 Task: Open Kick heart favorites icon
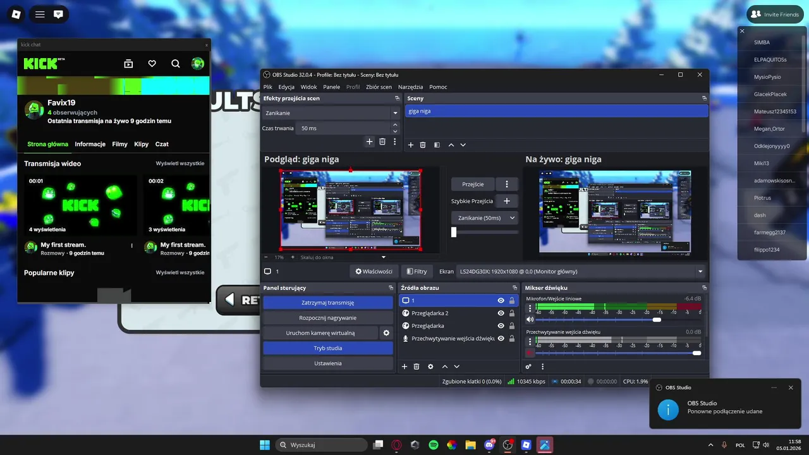[x=152, y=64]
